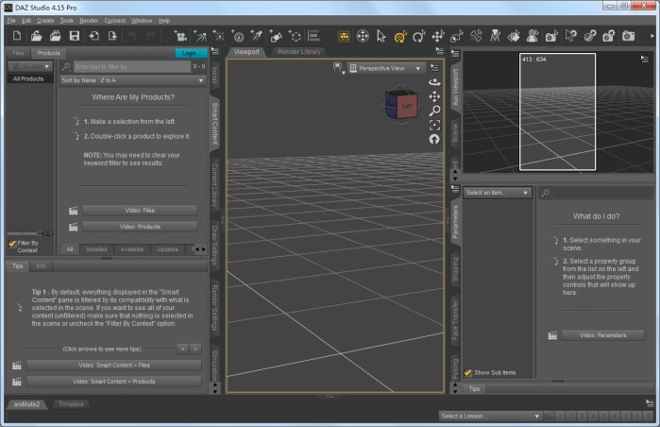Click the New Scene file icon
660x427 pixels.
point(17,36)
